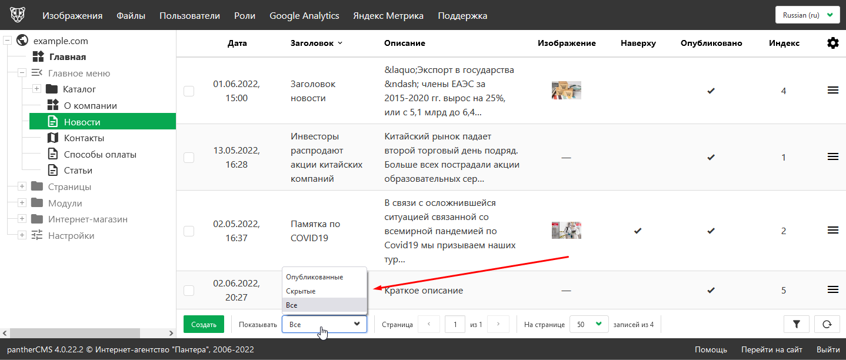Viewport: 846px width, 360px height.
Task: Click the previous page arrow
Action: [429, 324]
